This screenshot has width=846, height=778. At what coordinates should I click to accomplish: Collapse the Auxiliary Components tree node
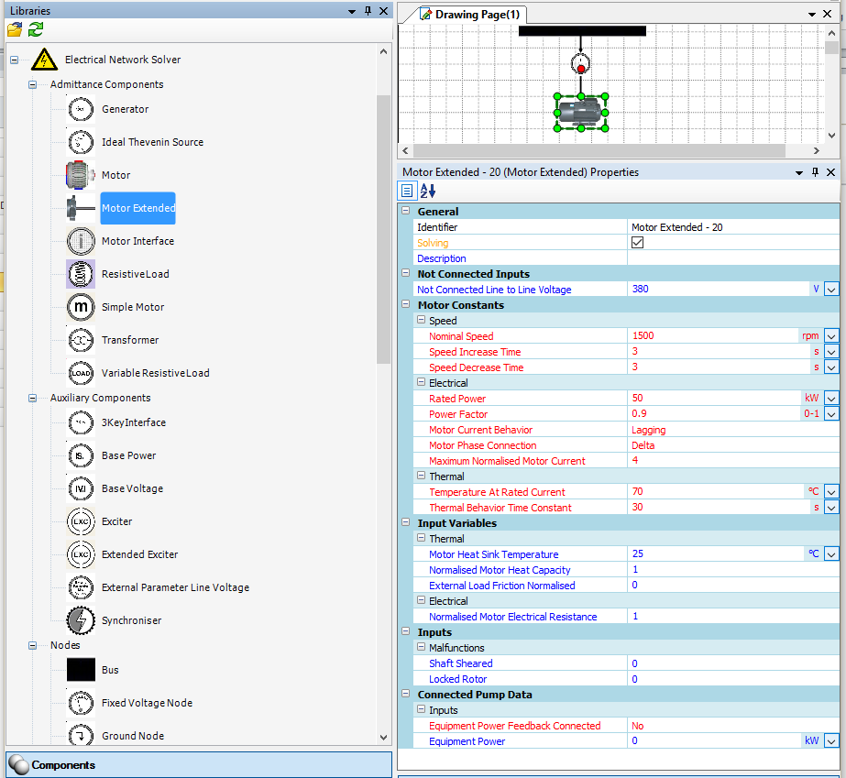[33, 399]
